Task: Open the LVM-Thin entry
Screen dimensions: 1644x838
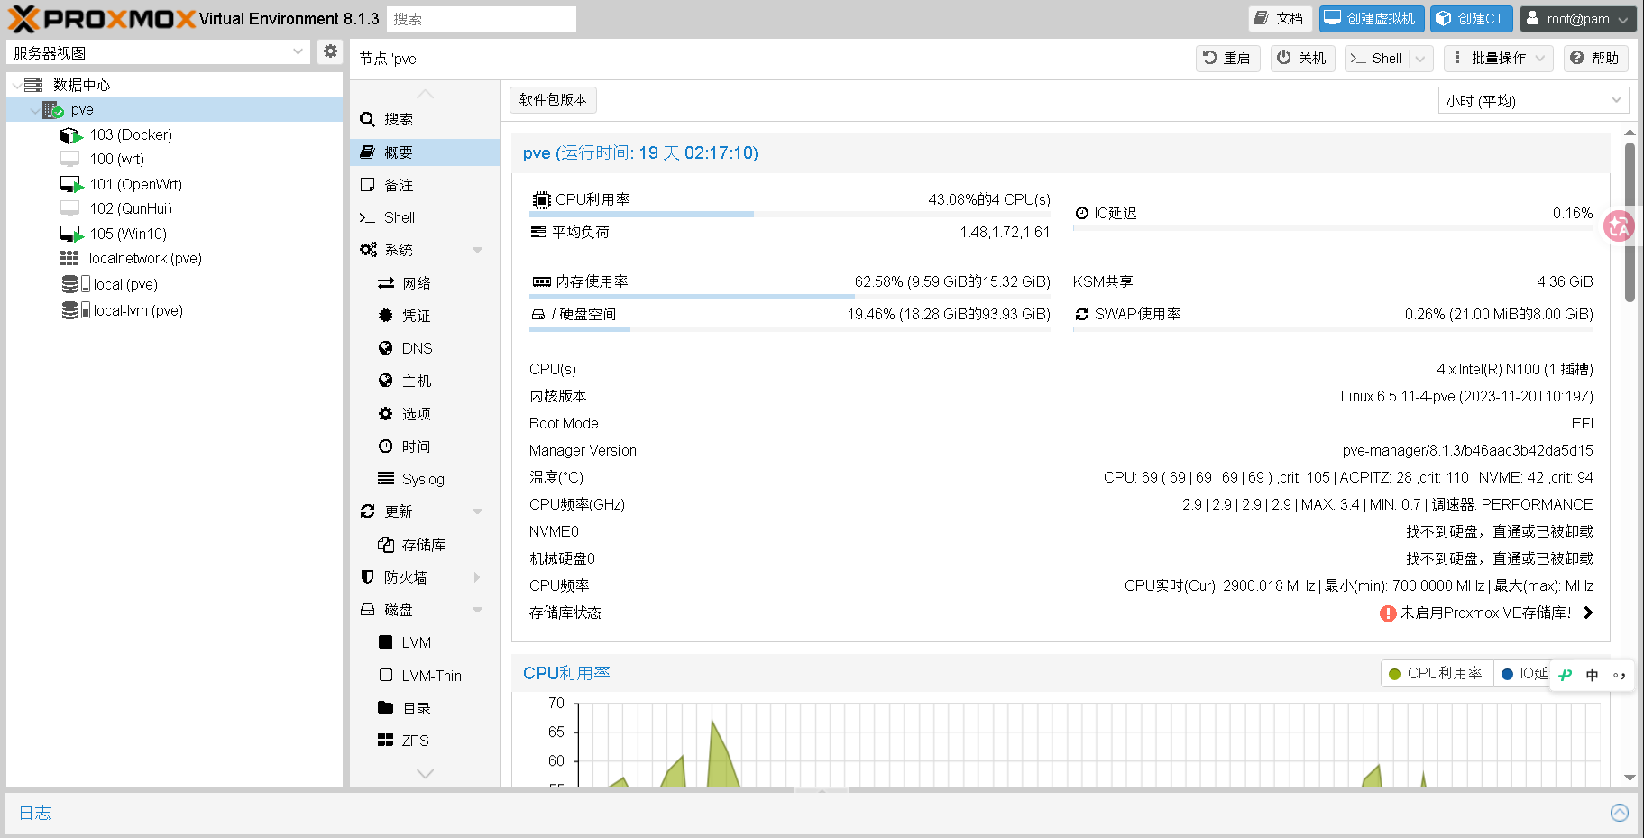Action: pos(424,676)
